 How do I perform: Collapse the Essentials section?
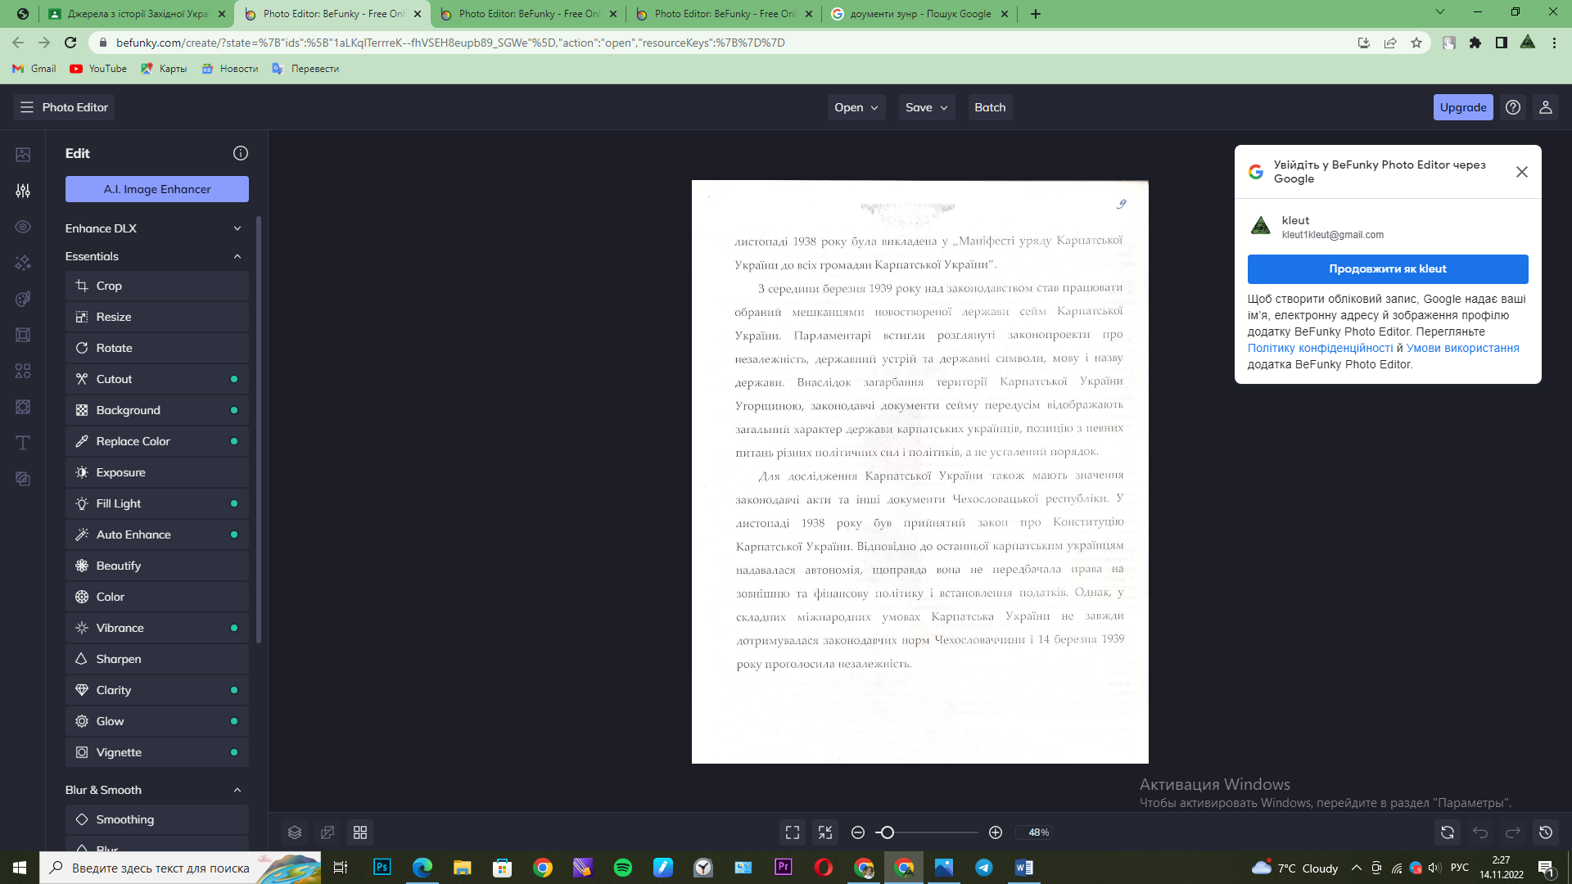[156, 256]
